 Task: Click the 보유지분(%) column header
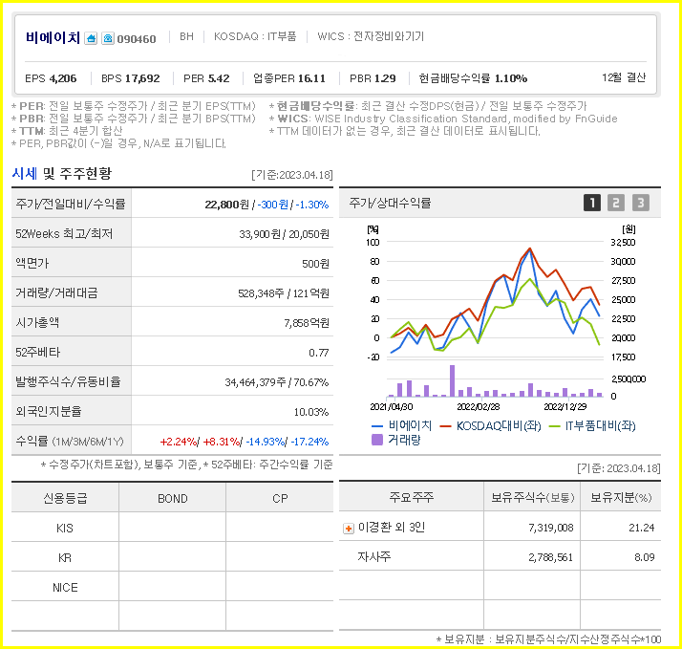(x=621, y=497)
